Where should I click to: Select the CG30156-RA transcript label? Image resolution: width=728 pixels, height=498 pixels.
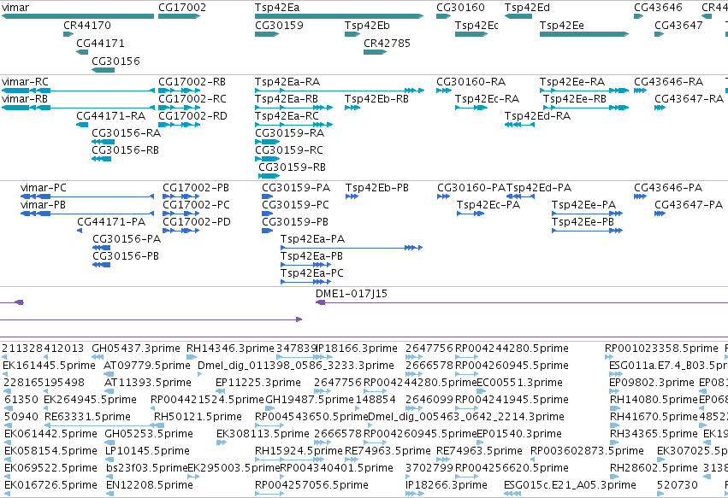(127, 133)
